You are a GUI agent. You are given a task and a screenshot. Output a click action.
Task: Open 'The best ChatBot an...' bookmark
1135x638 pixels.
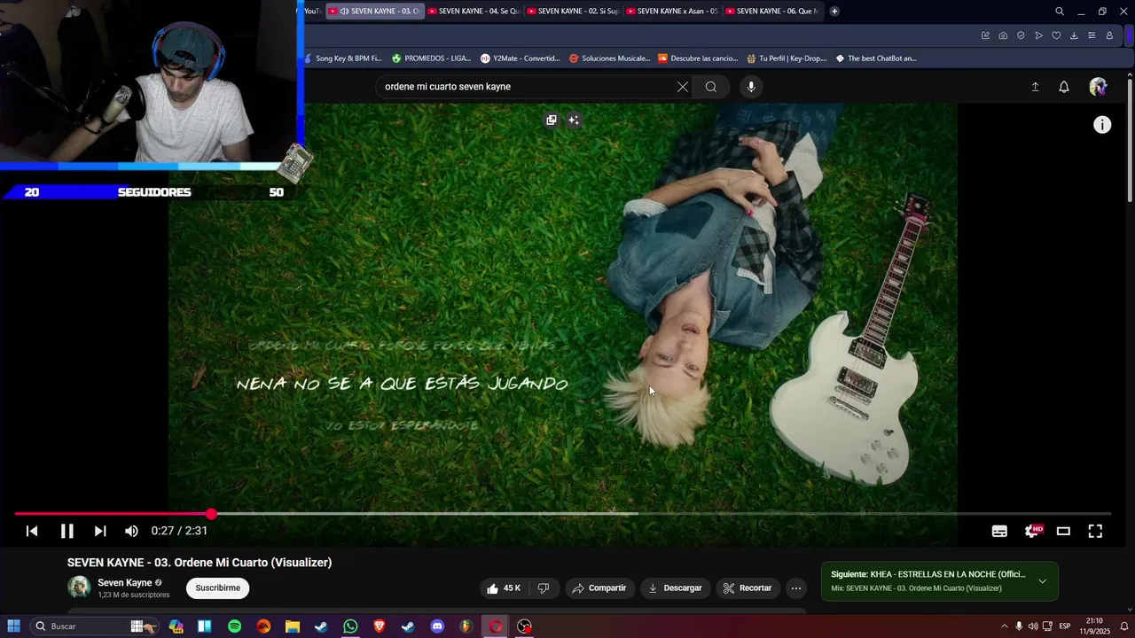[x=876, y=58]
